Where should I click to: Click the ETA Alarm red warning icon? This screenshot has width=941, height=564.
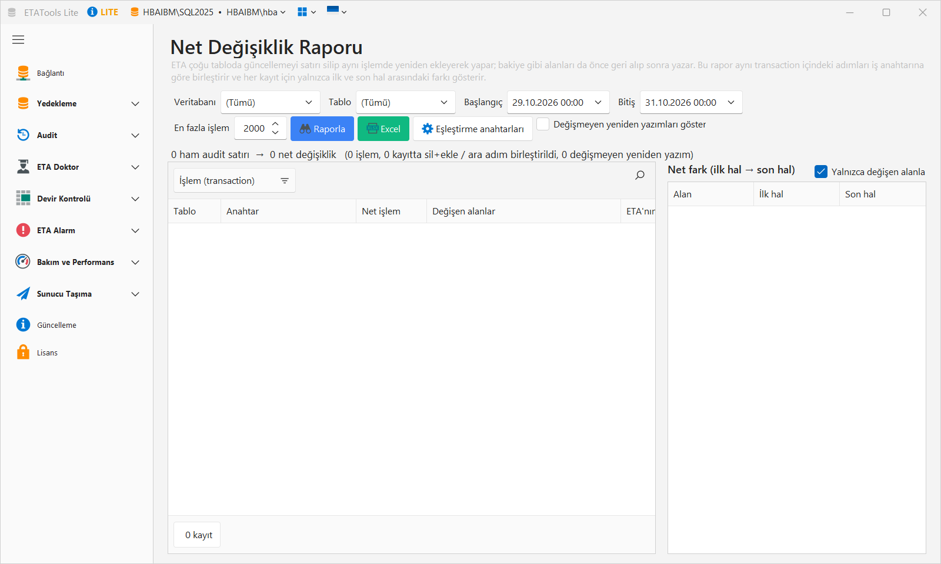[x=23, y=230]
